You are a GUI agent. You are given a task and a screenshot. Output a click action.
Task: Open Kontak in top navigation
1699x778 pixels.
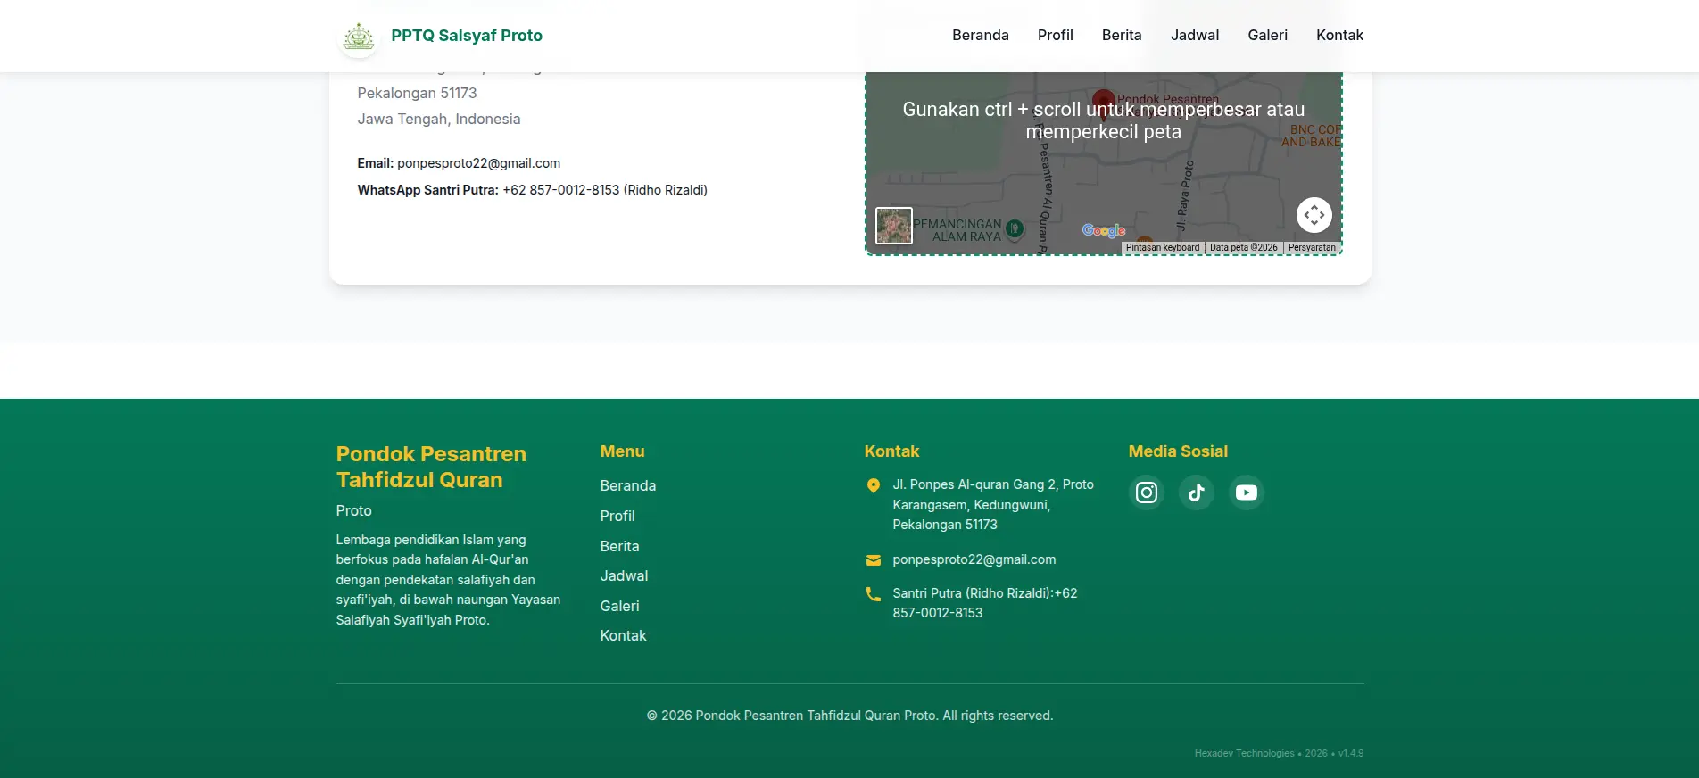tap(1340, 36)
